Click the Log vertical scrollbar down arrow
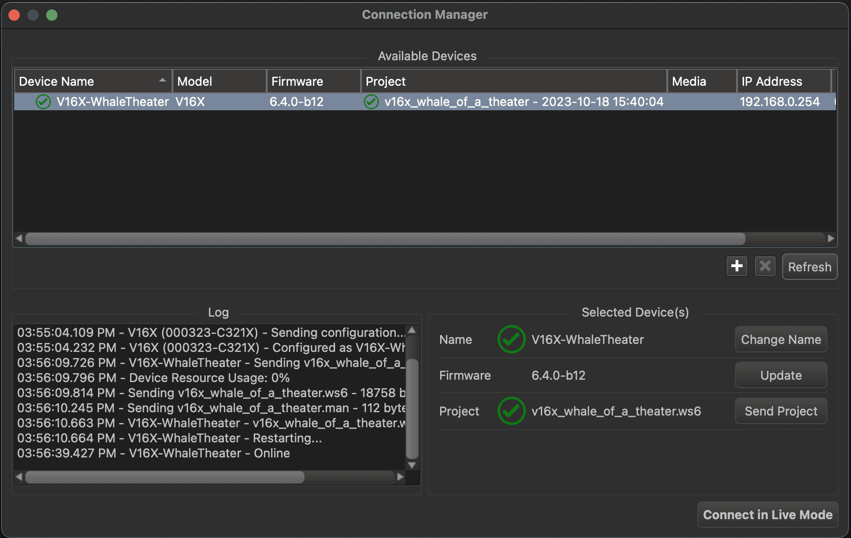The height and width of the screenshot is (538, 851). (412, 465)
